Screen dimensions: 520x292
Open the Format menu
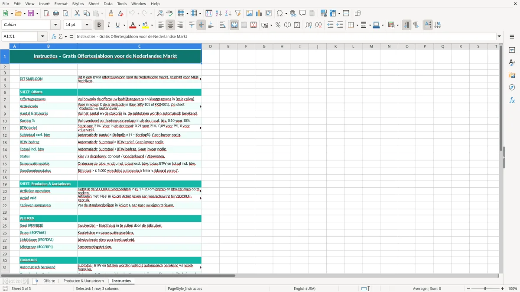(61, 3)
